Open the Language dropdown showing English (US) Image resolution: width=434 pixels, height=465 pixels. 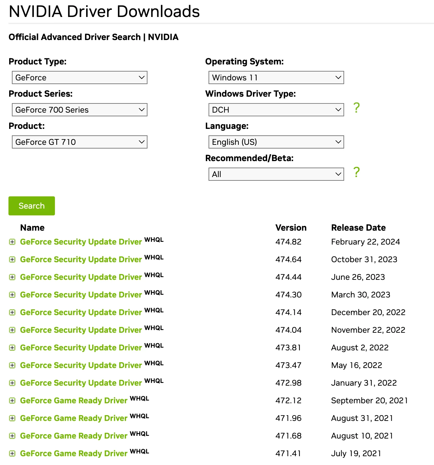point(276,142)
